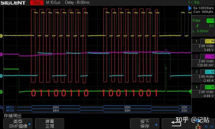This screenshot has height=129, width=215.
Task: Click the red Stop acquisition indicator
Action: [37, 3]
